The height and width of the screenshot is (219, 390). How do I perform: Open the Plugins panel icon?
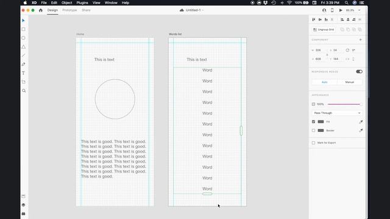23,214
